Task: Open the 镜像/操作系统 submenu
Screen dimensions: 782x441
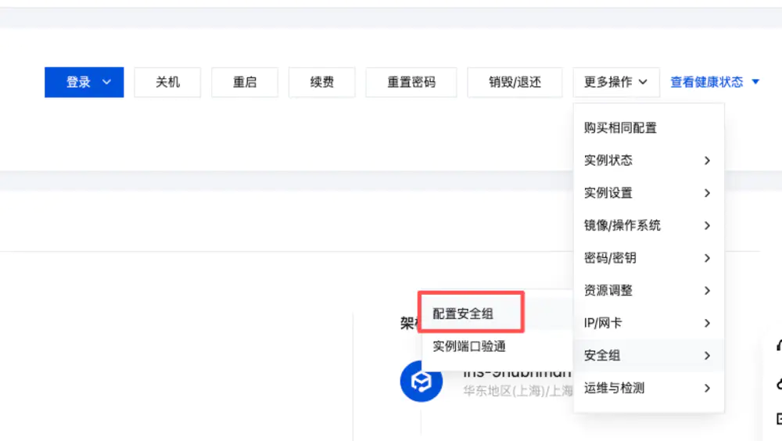Action: coord(648,225)
